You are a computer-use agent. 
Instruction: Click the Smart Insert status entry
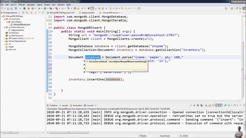165,136
